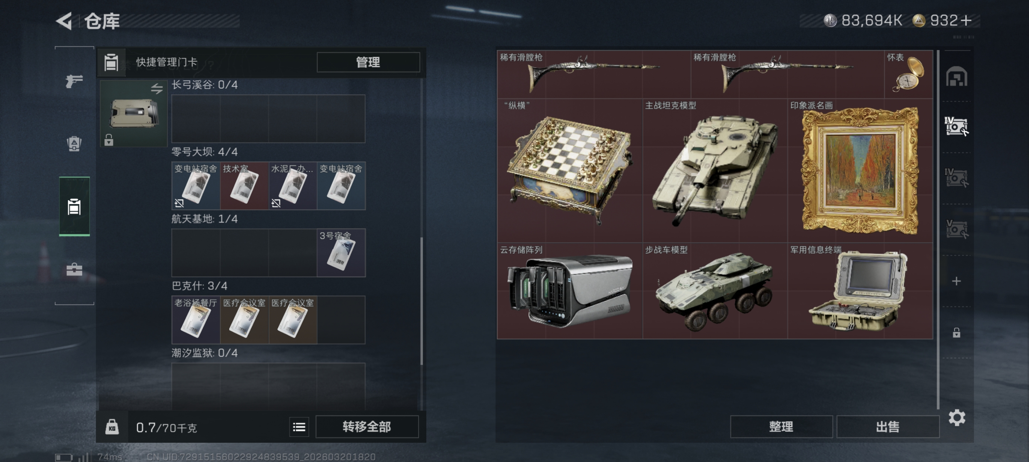Select the 技术室 keycard in 零号大坝
This screenshot has width=1029, height=462.
point(244,186)
